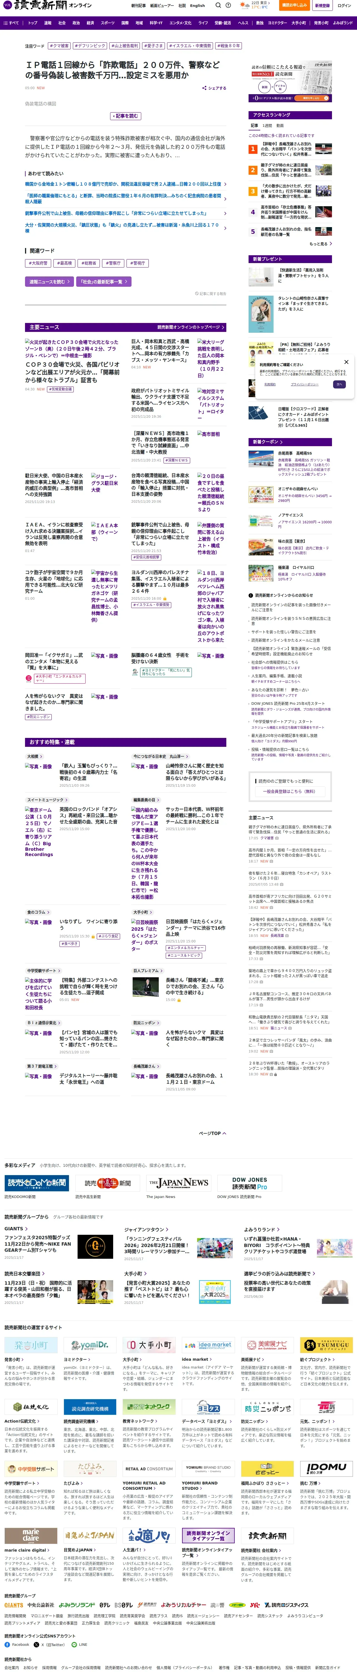357x1672 pixels.
Task: Select the #デフリンピック keyword tag
Action: 91,46
